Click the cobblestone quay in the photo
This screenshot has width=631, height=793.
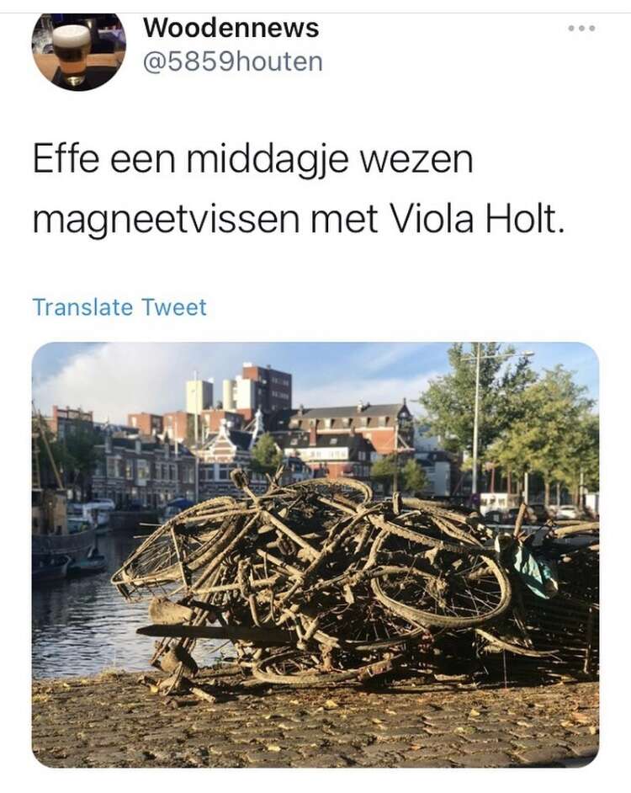pos(315,723)
